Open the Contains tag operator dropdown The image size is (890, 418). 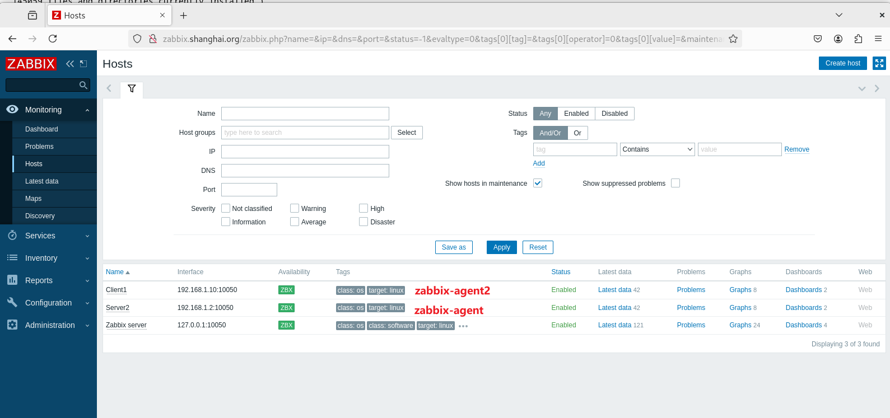tap(658, 149)
